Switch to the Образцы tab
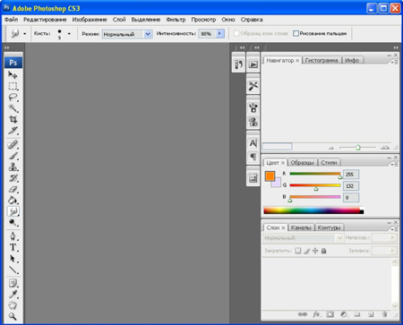This screenshot has width=403, height=325. point(302,163)
